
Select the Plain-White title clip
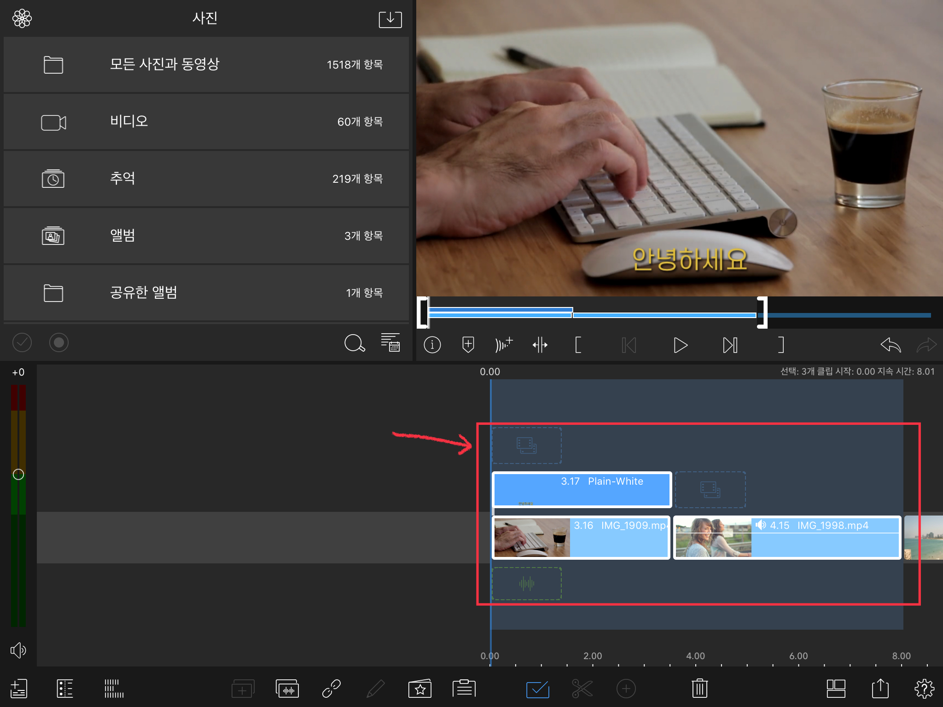point(582,489)
